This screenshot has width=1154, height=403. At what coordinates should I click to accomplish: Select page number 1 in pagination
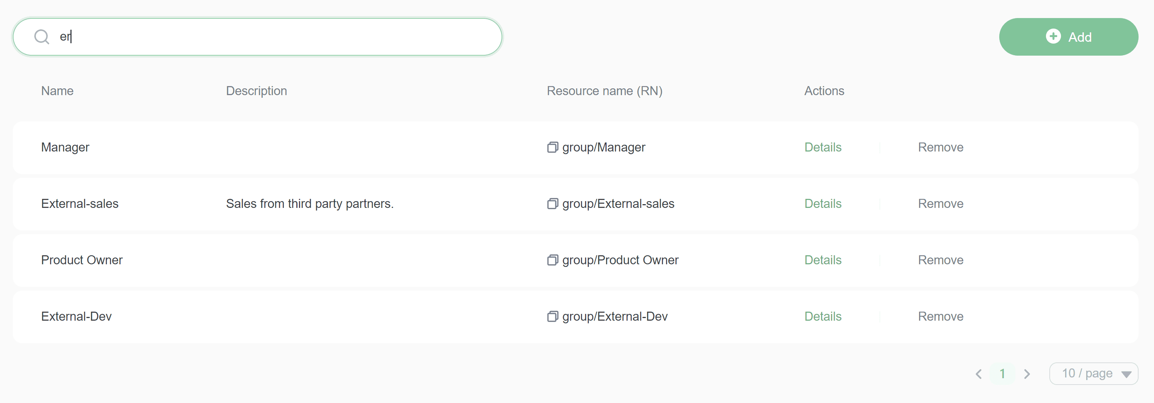pos(1003,373)
